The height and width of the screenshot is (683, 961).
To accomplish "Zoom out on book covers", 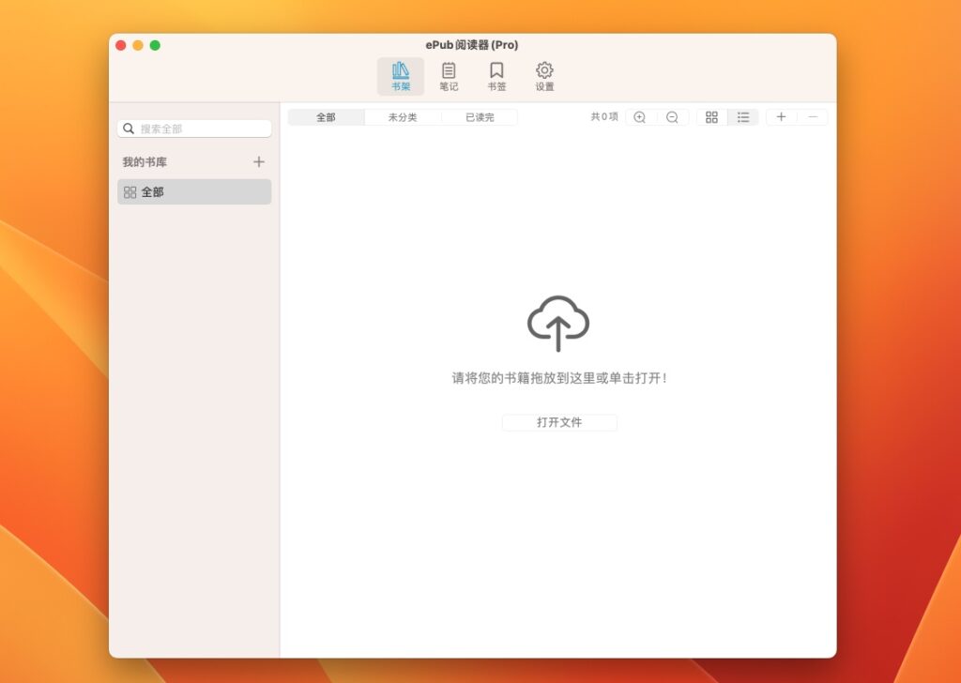I will pos(672,116).
